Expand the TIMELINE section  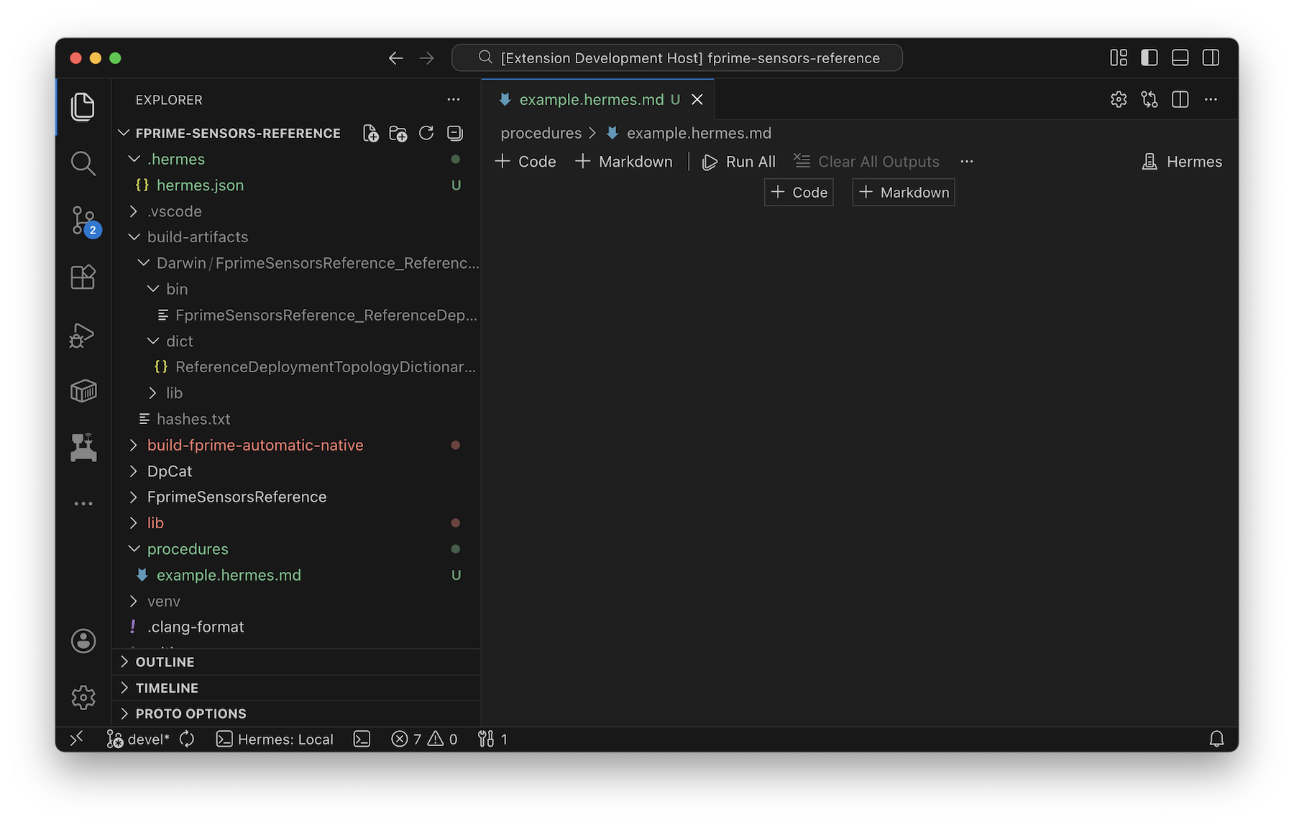[167, 688]
